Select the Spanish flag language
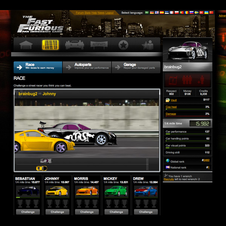 click(x=162, y=12)
